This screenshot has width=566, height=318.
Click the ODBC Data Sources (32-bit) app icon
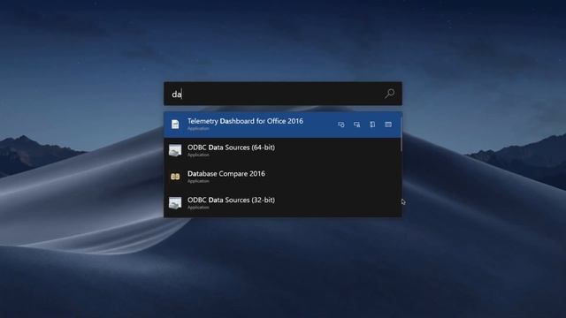tap(175, 203)
